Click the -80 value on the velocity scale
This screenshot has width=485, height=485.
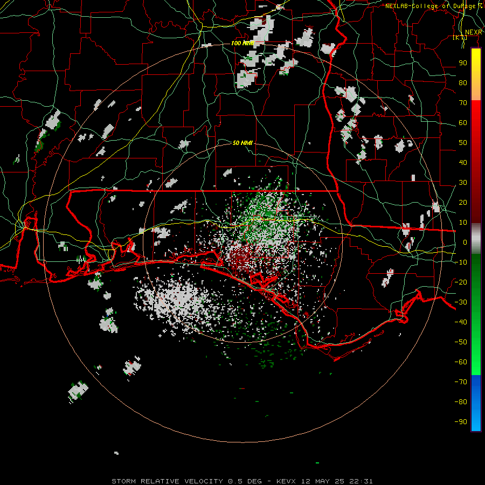click(461, 402)
